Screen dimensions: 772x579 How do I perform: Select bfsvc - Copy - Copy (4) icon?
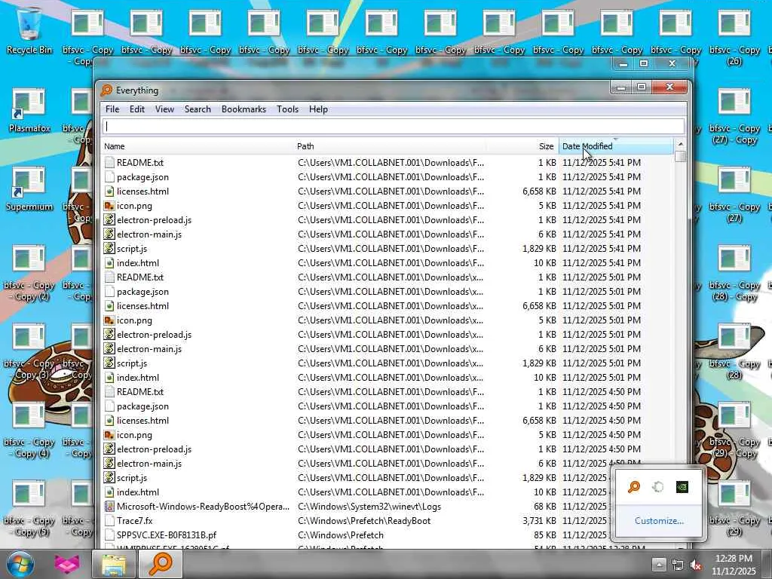tap(29, 430)
